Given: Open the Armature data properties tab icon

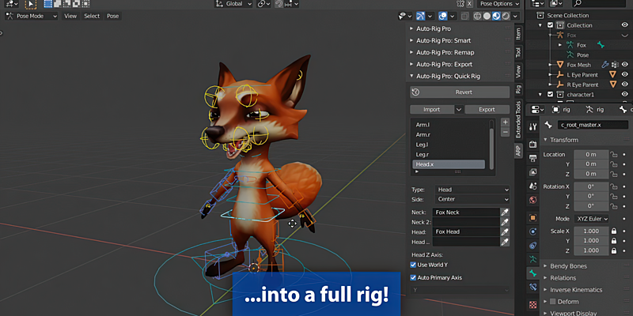Looking at the screenshot, I should click(533, 259).
